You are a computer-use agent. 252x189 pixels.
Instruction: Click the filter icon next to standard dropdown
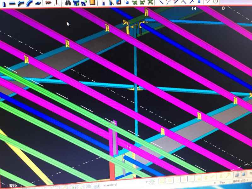tap(152, 182)
